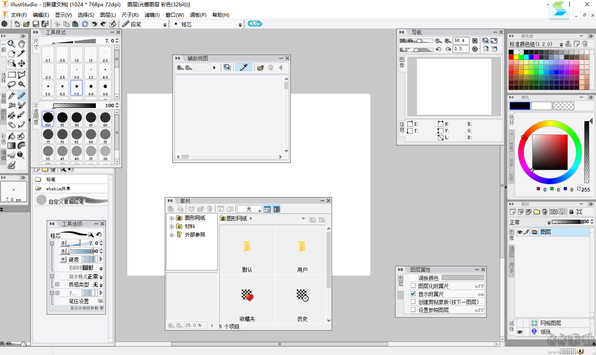Open the 图层(L) menu
The height and width of the screenshot is (355, 596).
tap(108, 15)
